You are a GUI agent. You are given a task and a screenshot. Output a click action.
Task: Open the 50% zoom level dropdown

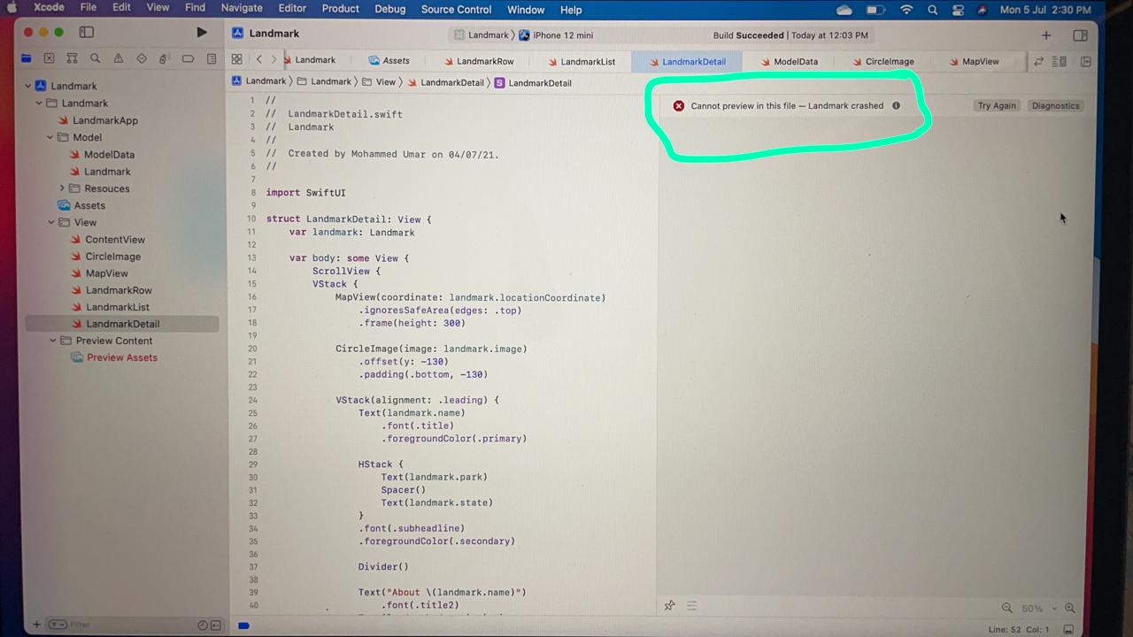click(x=1039, y=609)
